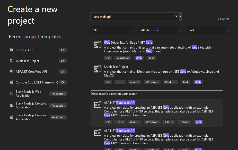Click the Cloud tag under C# ASP.NET Core Web API
The image size is (238, 150).
pyautogui.click(x=169, y=122)
